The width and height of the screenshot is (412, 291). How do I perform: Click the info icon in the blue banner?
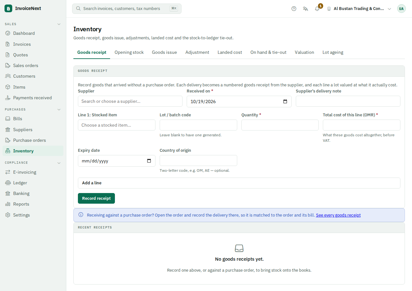click(x=81, y=215)
